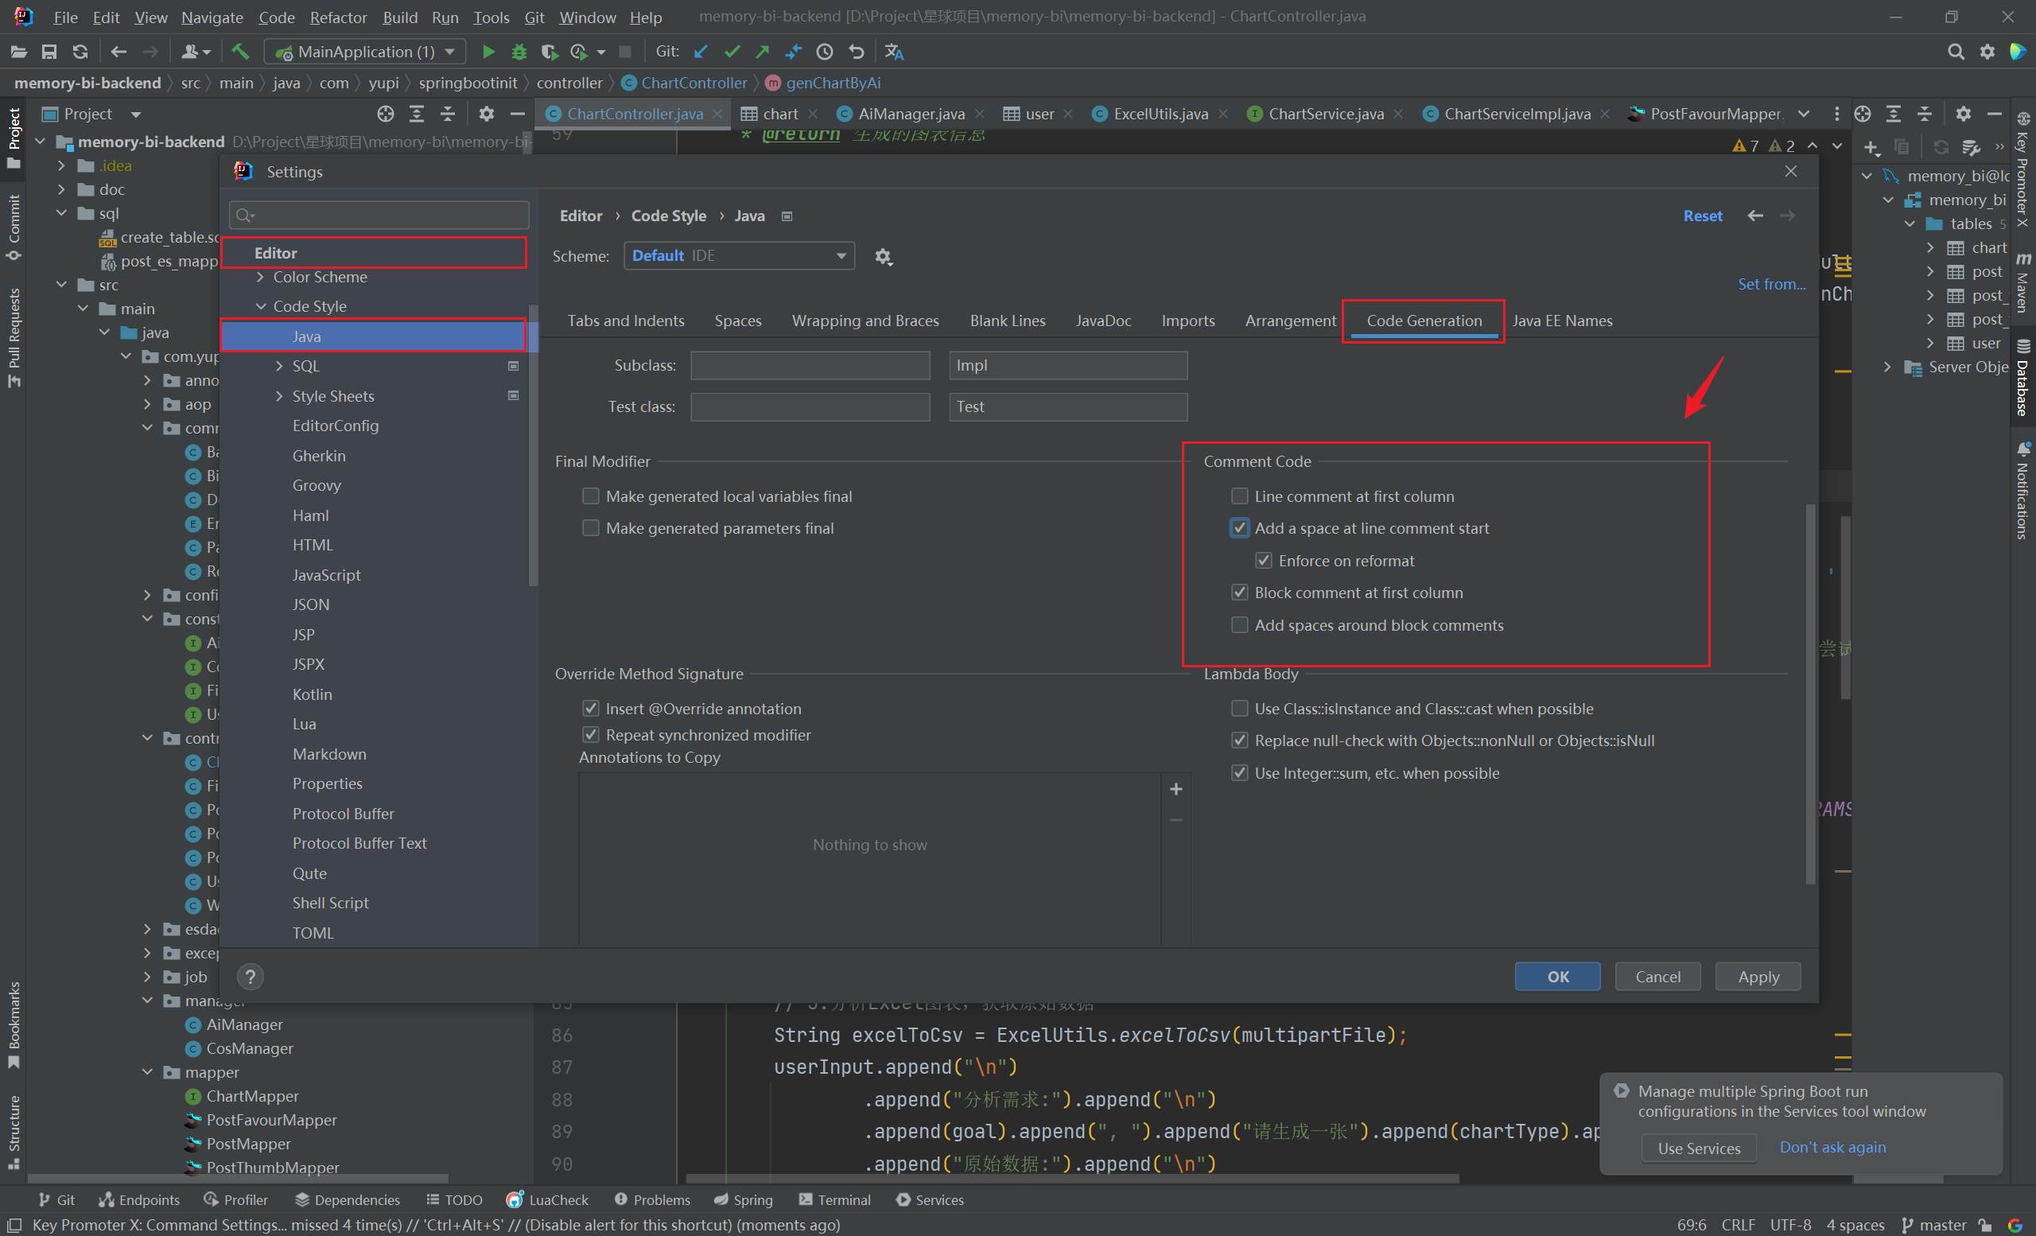The image size is (2036, 1236).
Task: Go back with Settings left arrow
Action: tap(1756, 216)
